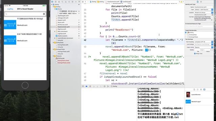Open the Breakpoint navigator icon
This screenshot has width=216, height=121.
tap(76, 2)
